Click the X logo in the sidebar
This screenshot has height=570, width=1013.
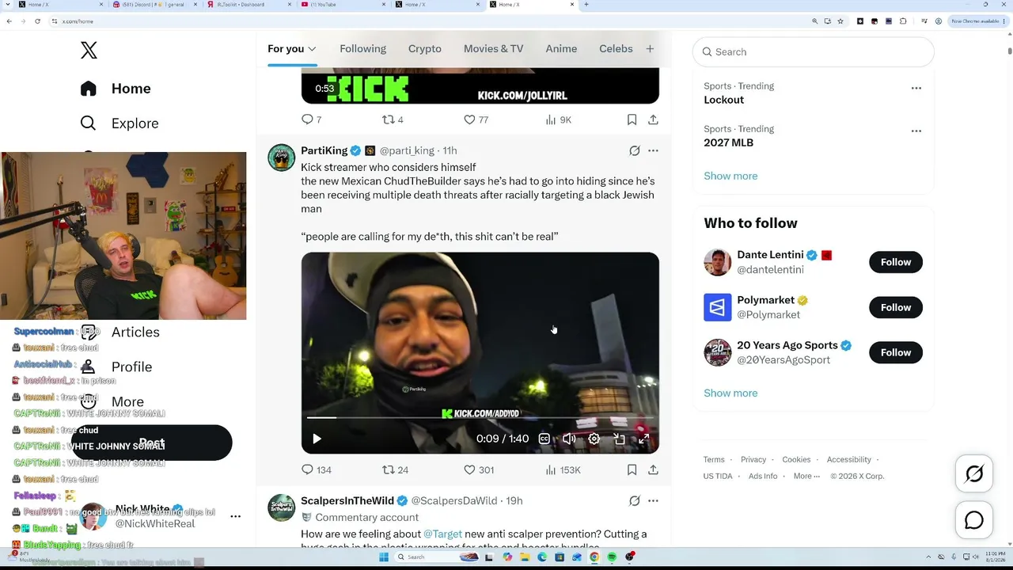(x=89, y=50)
